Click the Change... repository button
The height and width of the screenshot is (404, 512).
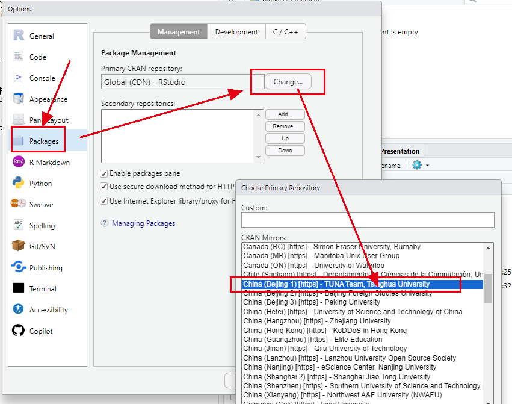point(288,82)
